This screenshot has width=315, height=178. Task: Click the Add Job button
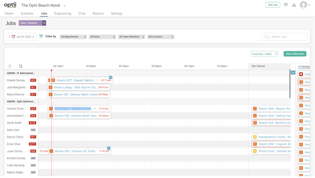point(273,5)
